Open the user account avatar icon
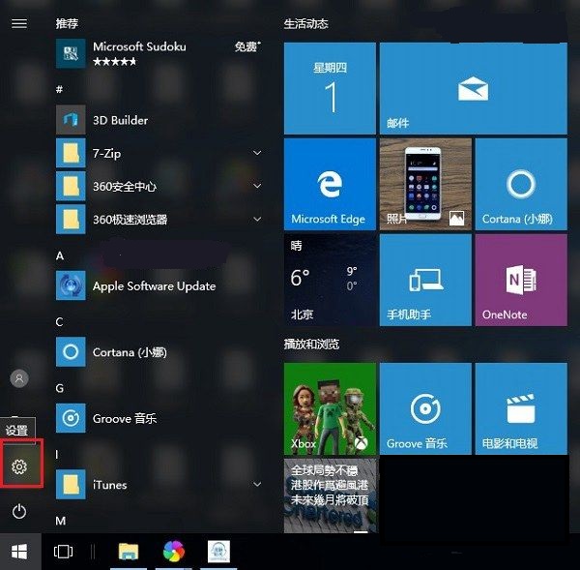The width and height of the screenshot is (580, 570). pyautogui.click(x=18, y=378)
